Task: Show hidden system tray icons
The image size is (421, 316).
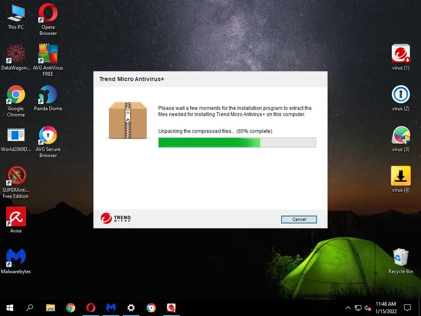Action: 348,308
